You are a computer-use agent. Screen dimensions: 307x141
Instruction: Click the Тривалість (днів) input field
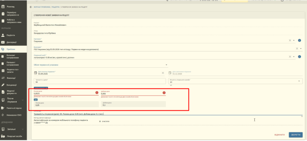100,81
